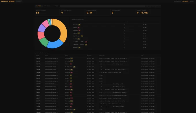Switch to the 1 WEEK time range tab
This screenshot has height=113, width=196.
coord(56,6)
